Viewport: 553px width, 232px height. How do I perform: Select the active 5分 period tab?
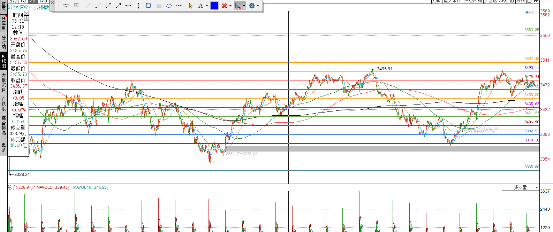click(x=32, y=1)
